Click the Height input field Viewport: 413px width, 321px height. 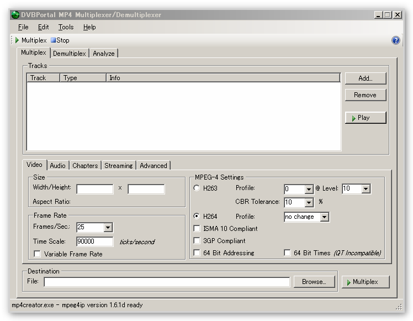146,189
